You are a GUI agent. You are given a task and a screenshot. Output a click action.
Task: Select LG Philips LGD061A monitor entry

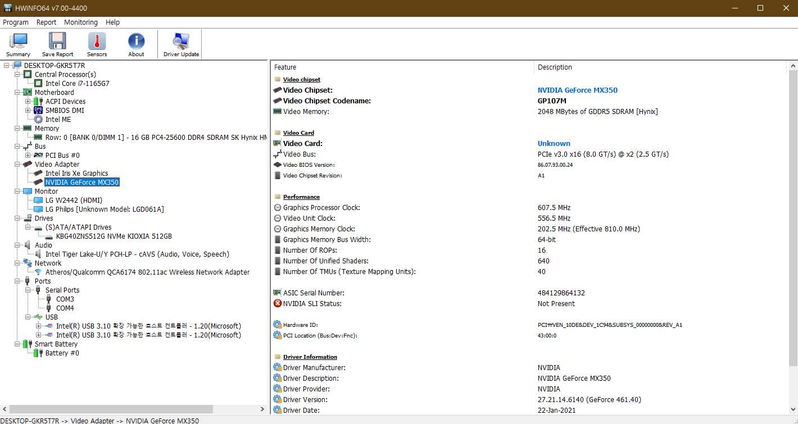pyautogui.click(x=105, y=209)
